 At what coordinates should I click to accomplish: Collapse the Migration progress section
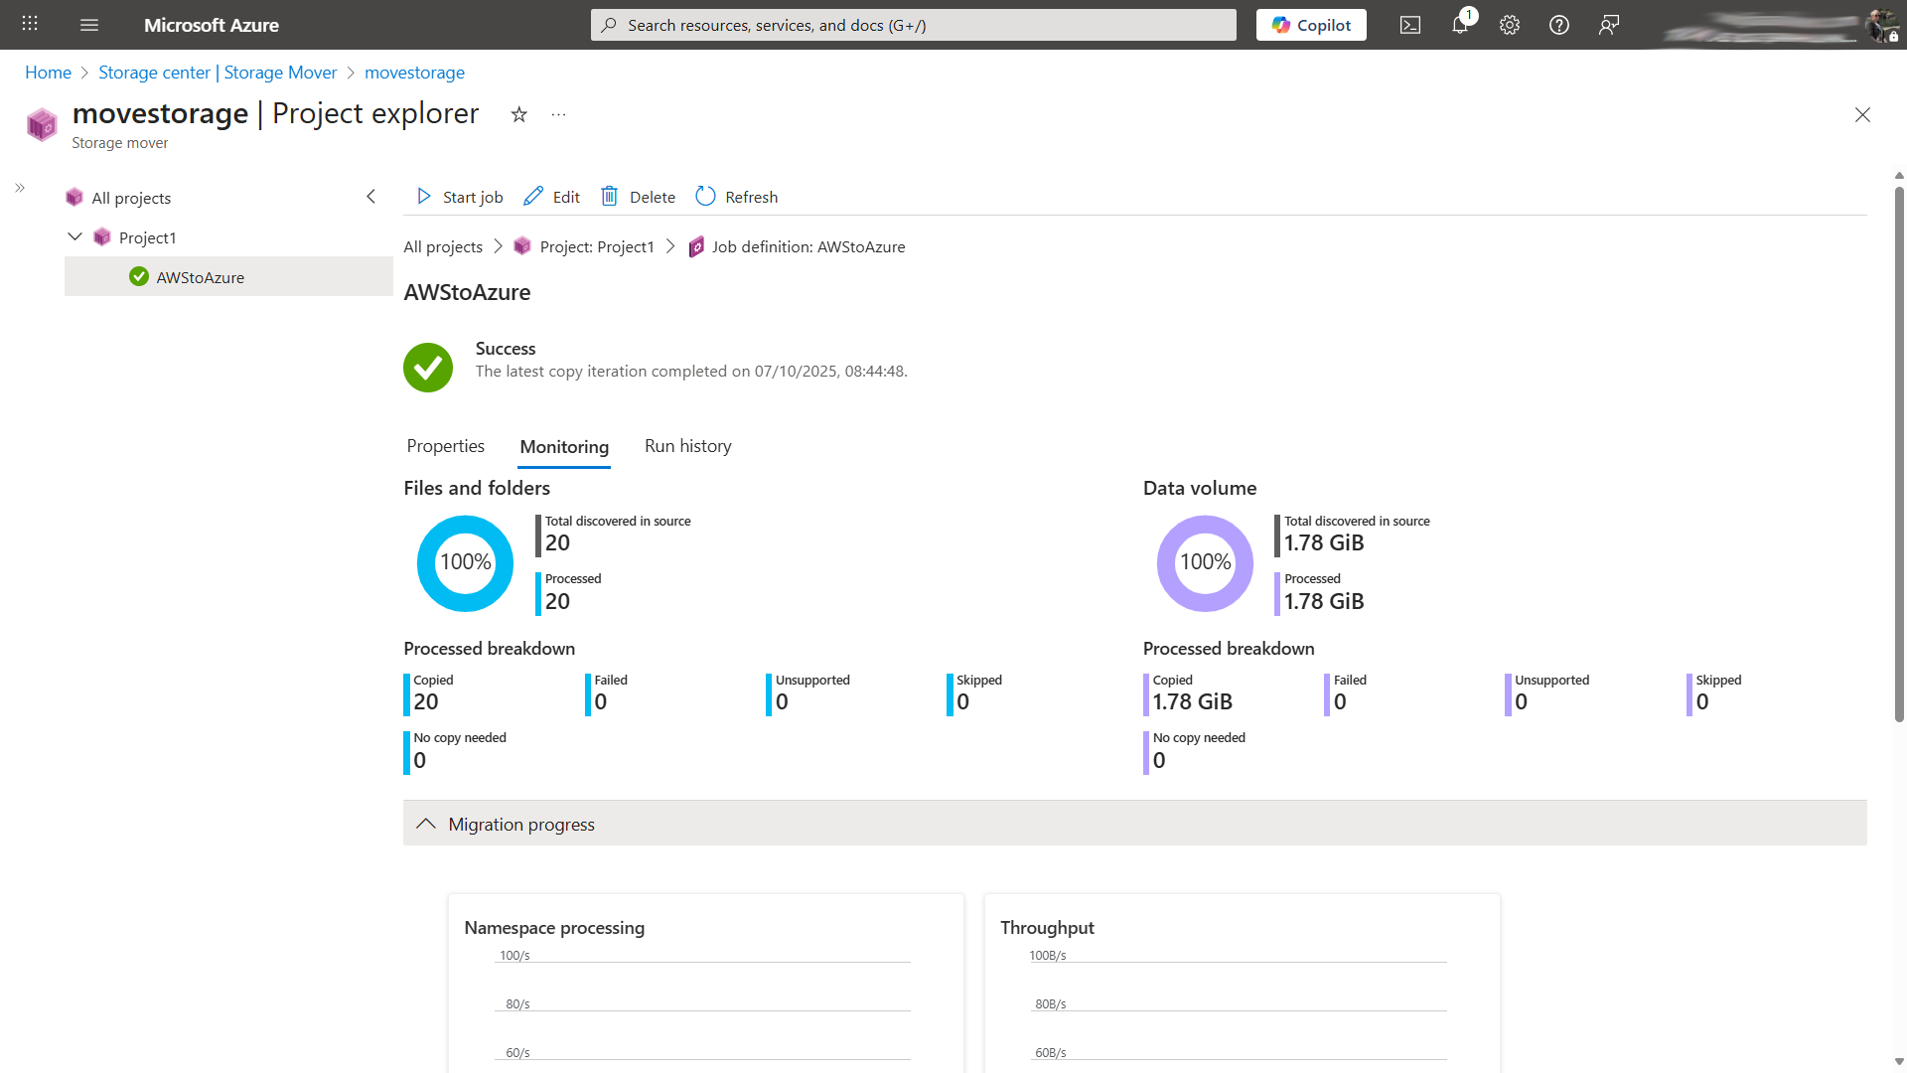(426, 824)
